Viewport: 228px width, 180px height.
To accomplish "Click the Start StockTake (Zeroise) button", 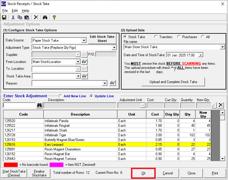I will [x=14, y=173].
